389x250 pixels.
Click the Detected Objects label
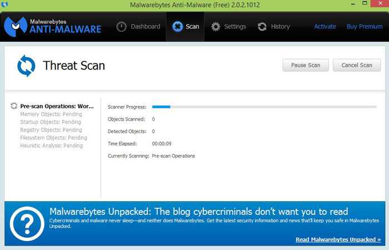[127, 132]
